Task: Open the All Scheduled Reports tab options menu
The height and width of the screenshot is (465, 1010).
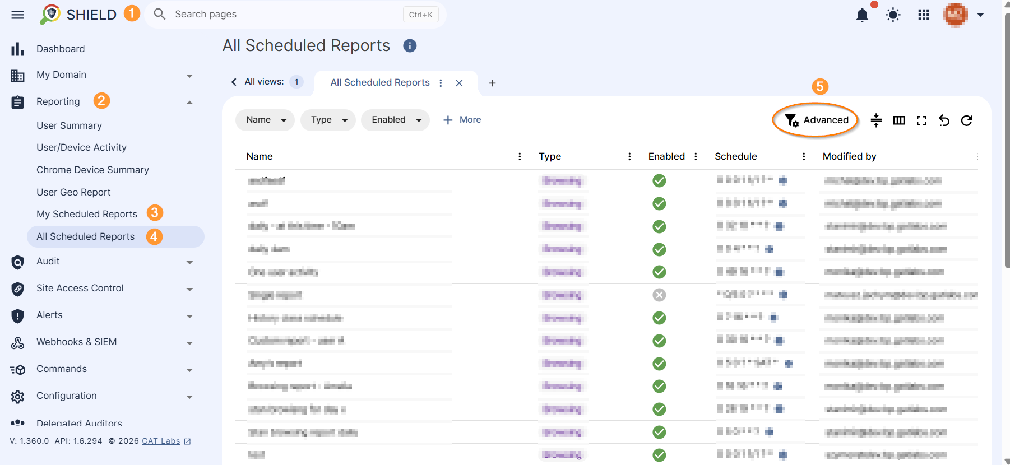Action: (x=441, y=83)
